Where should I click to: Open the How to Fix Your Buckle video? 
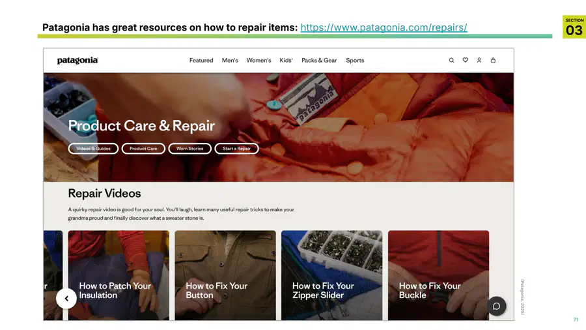(438, 275)
